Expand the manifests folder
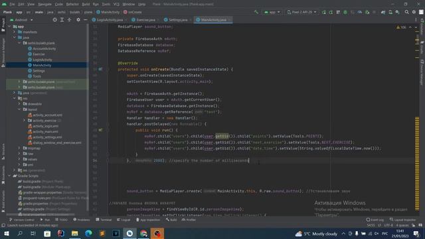The image size is (425, 239). (x=15, y=32)
